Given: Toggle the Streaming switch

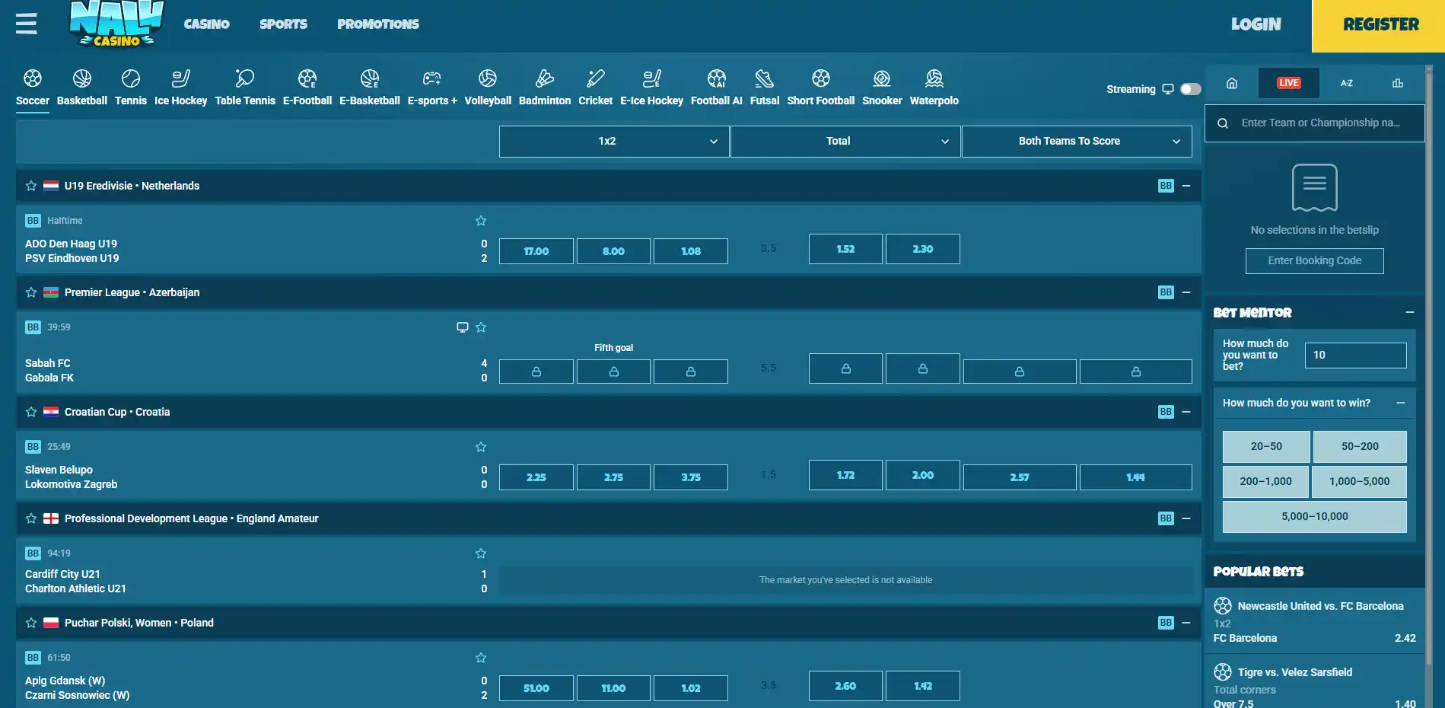Looking at the screenshot, I should 1191,89.
